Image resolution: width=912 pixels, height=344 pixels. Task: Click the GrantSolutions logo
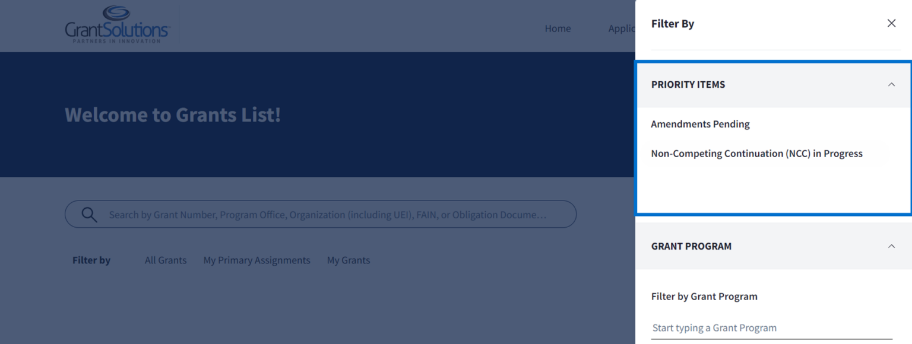[117, 25]
